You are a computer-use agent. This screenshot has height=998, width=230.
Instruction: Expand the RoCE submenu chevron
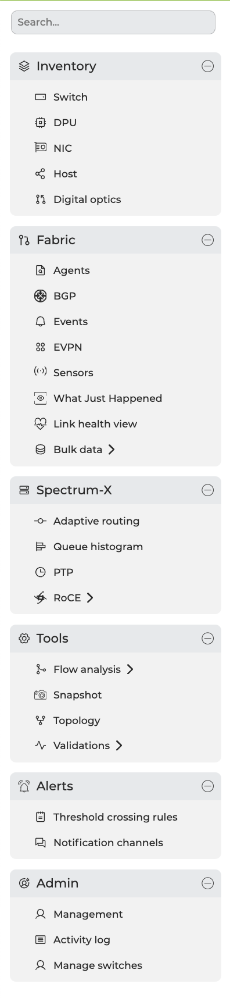point(90,598)
